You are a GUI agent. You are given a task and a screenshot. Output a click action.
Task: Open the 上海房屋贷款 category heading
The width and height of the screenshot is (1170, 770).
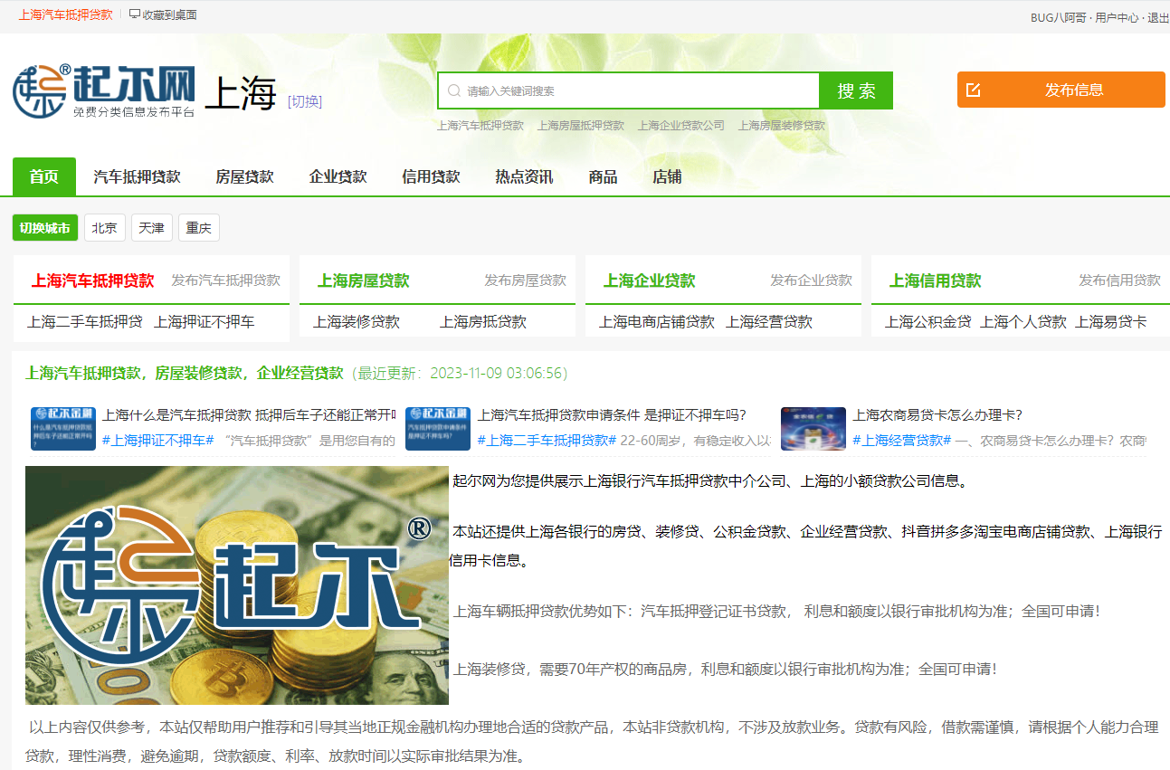363,280
